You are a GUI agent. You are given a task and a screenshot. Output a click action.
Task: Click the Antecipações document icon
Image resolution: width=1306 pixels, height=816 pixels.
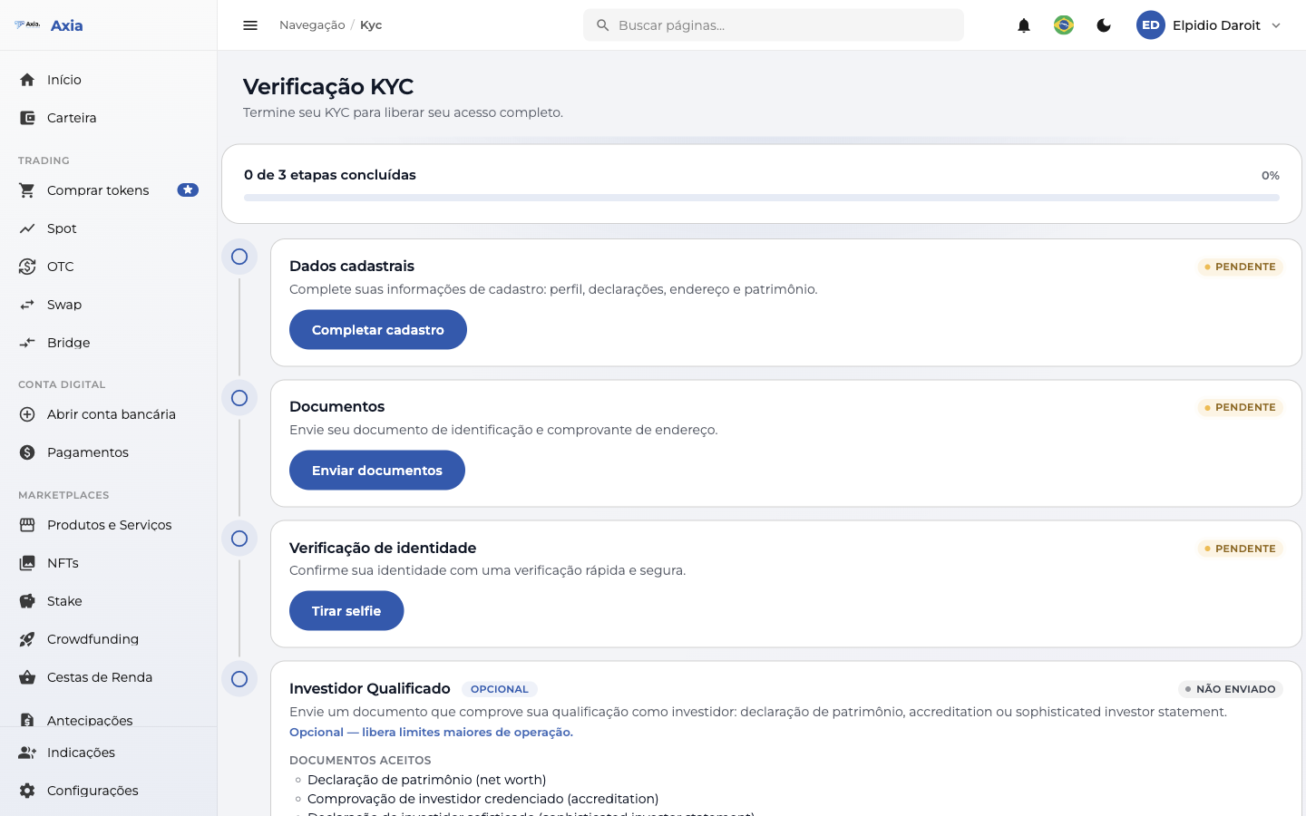click(x=27, y=720)
